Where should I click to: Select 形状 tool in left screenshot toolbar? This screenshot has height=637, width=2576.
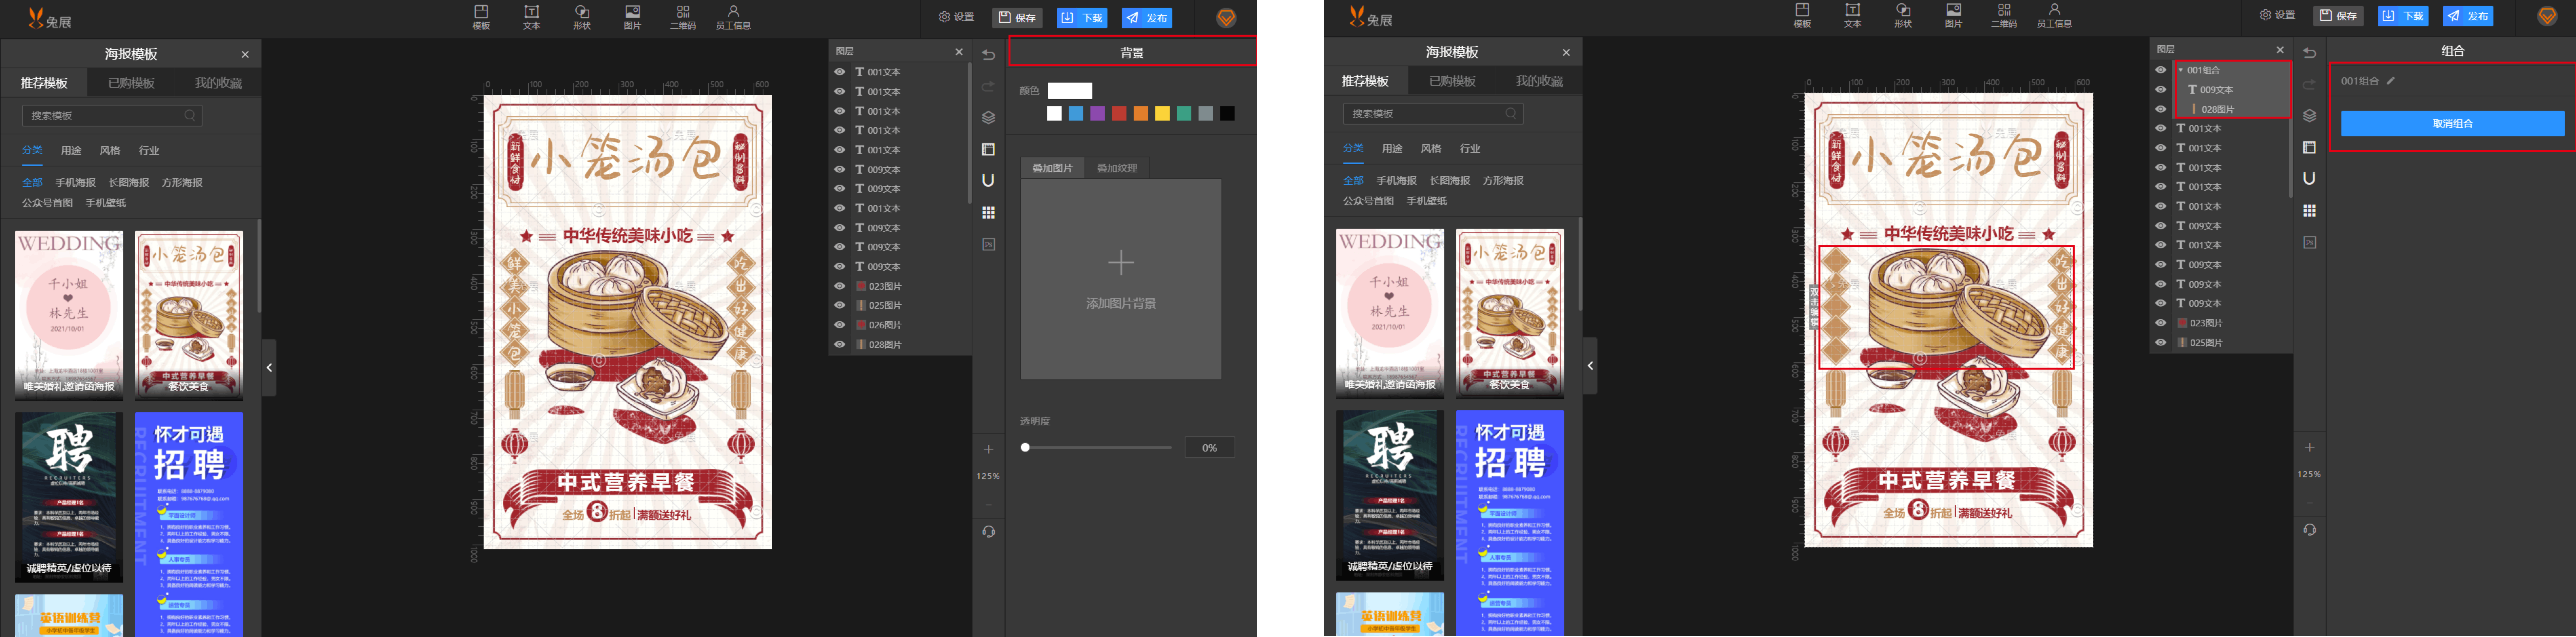click(x=582, y=17)
